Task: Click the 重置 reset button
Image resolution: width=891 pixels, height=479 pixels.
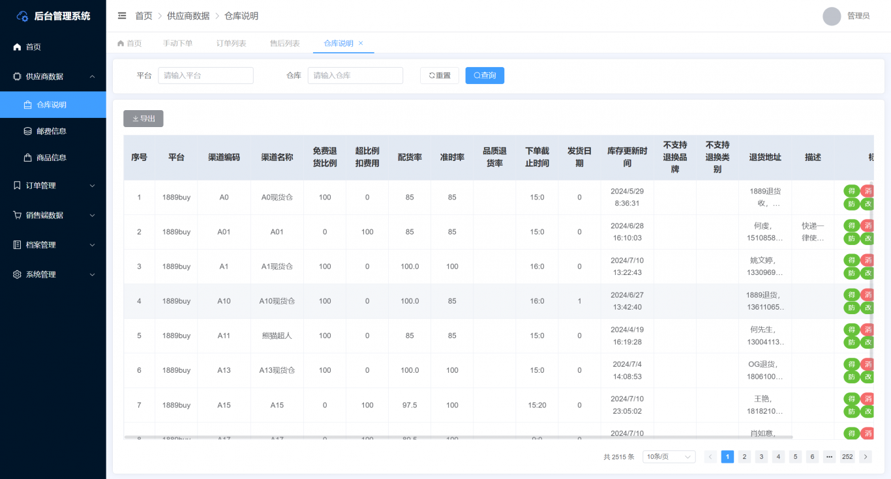Action: click(440, 76)
